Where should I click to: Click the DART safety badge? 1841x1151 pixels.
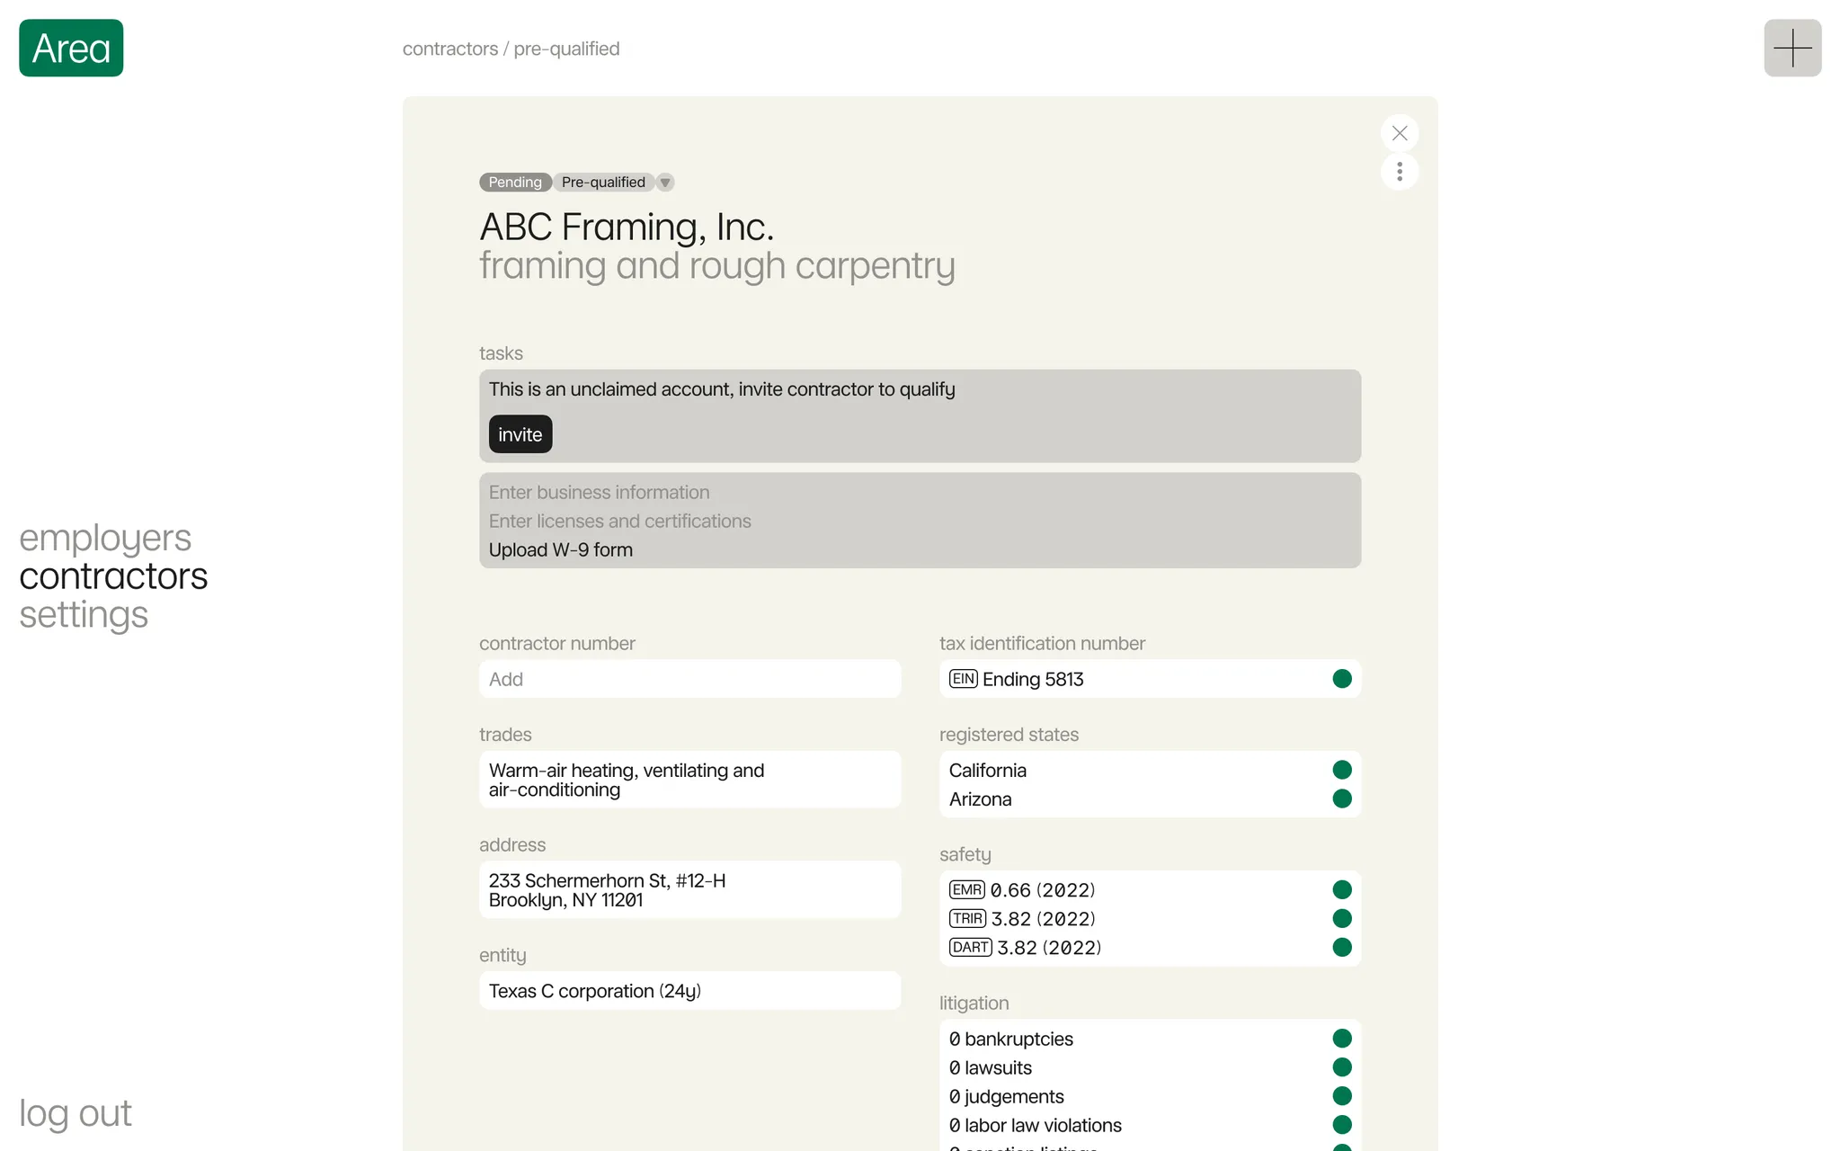970,947
